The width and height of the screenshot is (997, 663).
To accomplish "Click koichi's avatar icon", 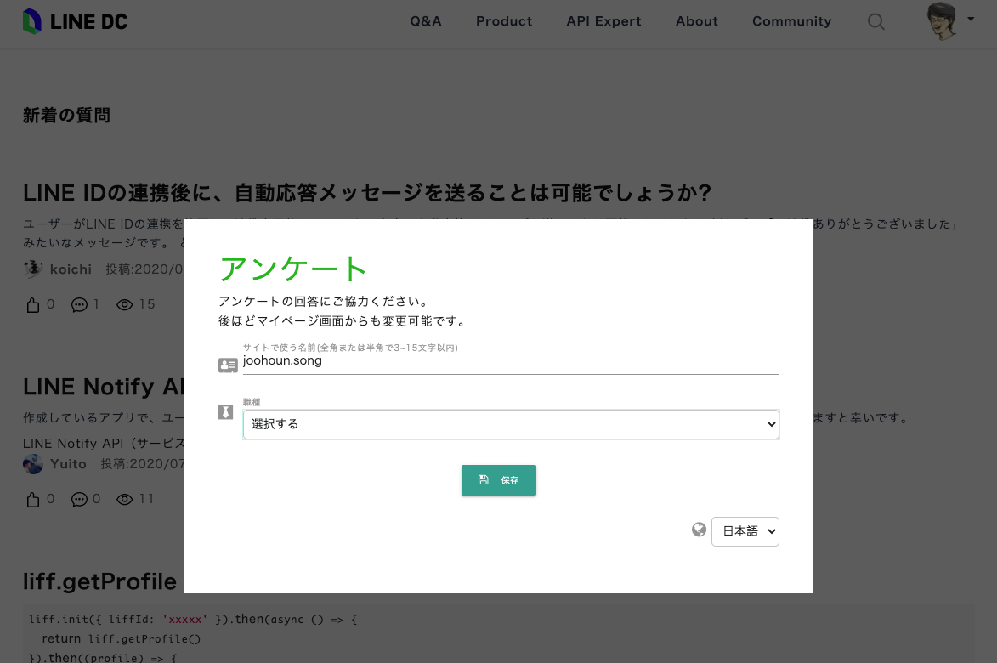I will click(33, 269).
